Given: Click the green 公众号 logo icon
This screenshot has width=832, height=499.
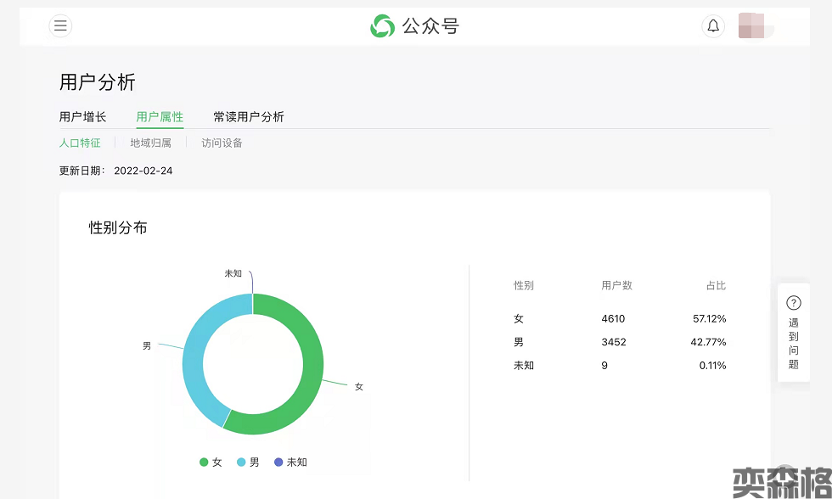Looking at the screenshot, I should pos(383,26).
